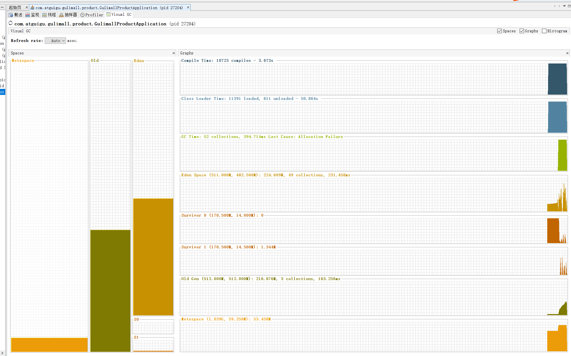The image size is (571, 356).
Task: Switch to the 起始页 start page tab
Action: point(15,8)
